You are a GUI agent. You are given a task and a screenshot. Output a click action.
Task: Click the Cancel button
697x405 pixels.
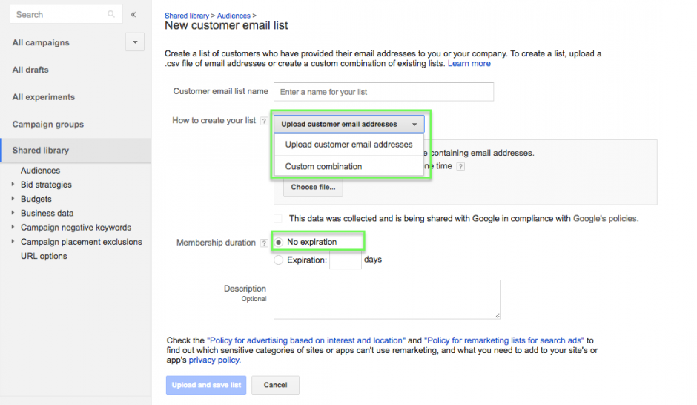(x=275, y=385)
